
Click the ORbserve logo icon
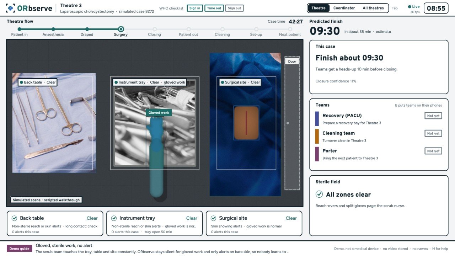(11, 8)
